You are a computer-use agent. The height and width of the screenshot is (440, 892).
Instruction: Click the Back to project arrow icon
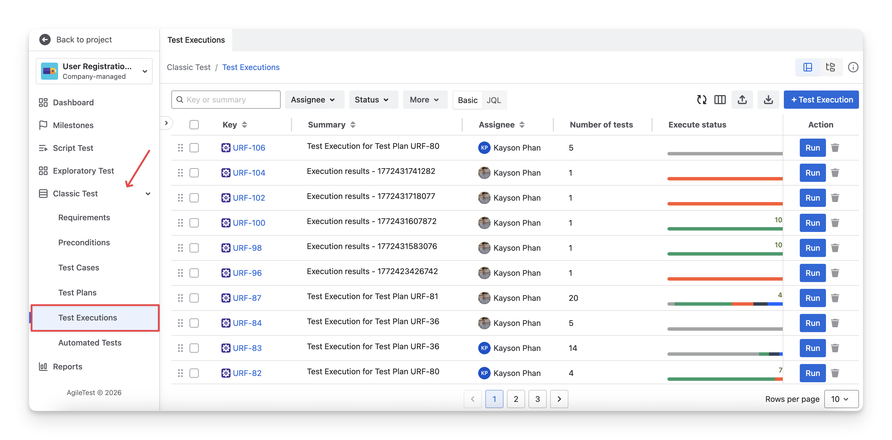point(45,40)
